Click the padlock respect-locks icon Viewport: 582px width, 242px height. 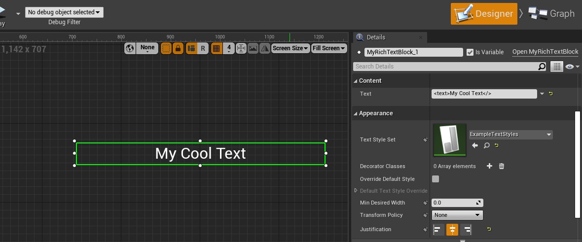pos(178,48)
